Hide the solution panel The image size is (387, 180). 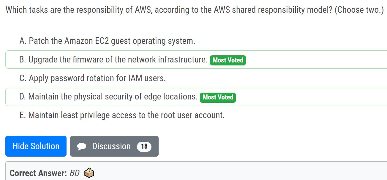click(36, 146)
